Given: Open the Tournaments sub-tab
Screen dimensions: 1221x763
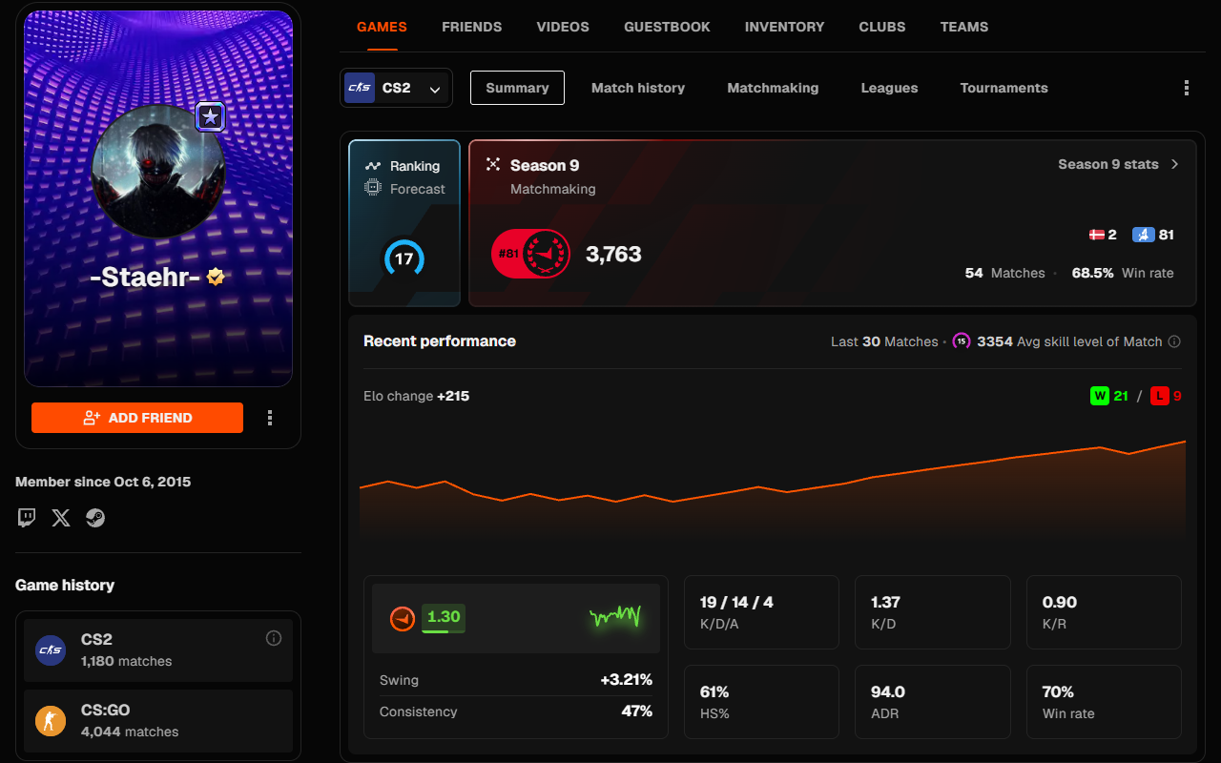Looking at the screenshot, I should (1004, 88).
